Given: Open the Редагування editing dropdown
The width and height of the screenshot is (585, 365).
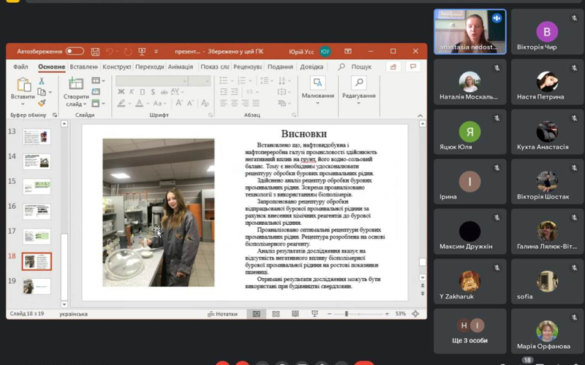Looking at the screenshot, I should [358, 91].
